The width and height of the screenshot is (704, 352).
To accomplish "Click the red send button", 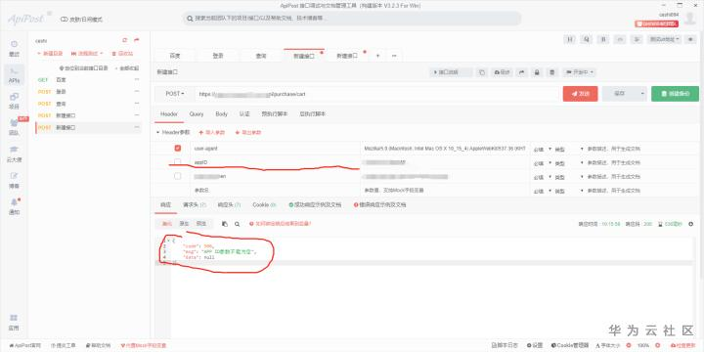I will click(x=580, y=94).
